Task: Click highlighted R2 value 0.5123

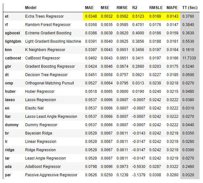Action: point(138,16)
